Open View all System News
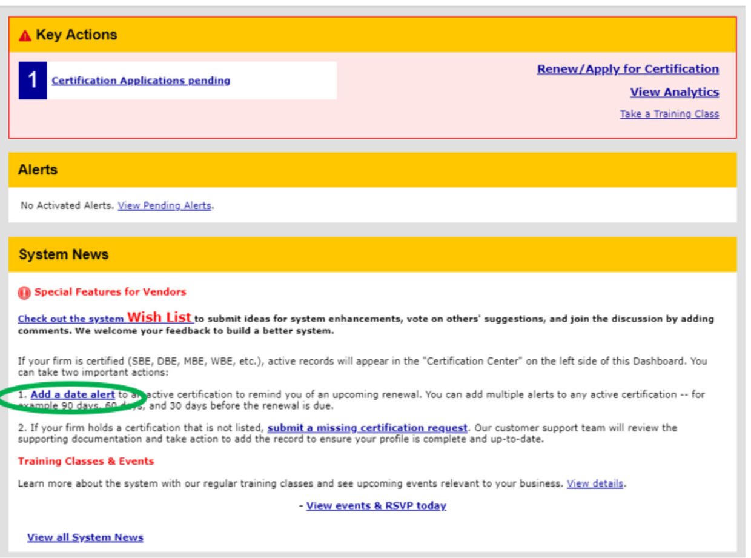 (85, 537)
